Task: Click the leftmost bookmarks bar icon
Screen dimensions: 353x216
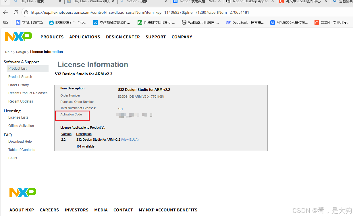Action: pos(5,22)
